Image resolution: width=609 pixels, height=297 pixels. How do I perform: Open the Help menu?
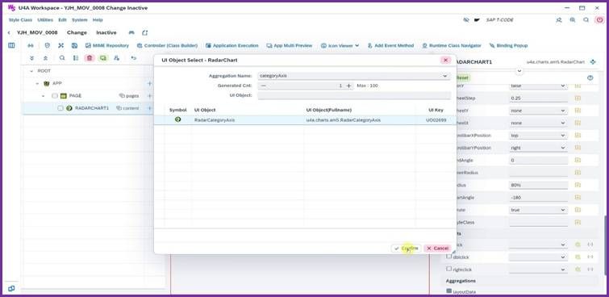[x=98, y=20]
